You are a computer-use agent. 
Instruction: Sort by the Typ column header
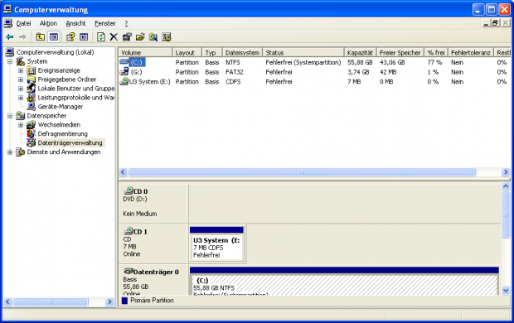coord(212,53)
